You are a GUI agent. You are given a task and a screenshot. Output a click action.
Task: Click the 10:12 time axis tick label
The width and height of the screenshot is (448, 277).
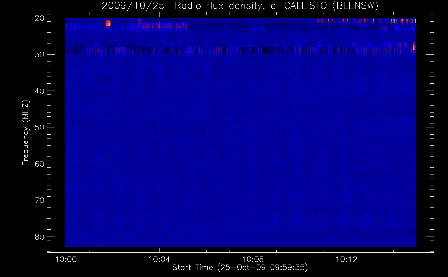(x=346, y=260)
